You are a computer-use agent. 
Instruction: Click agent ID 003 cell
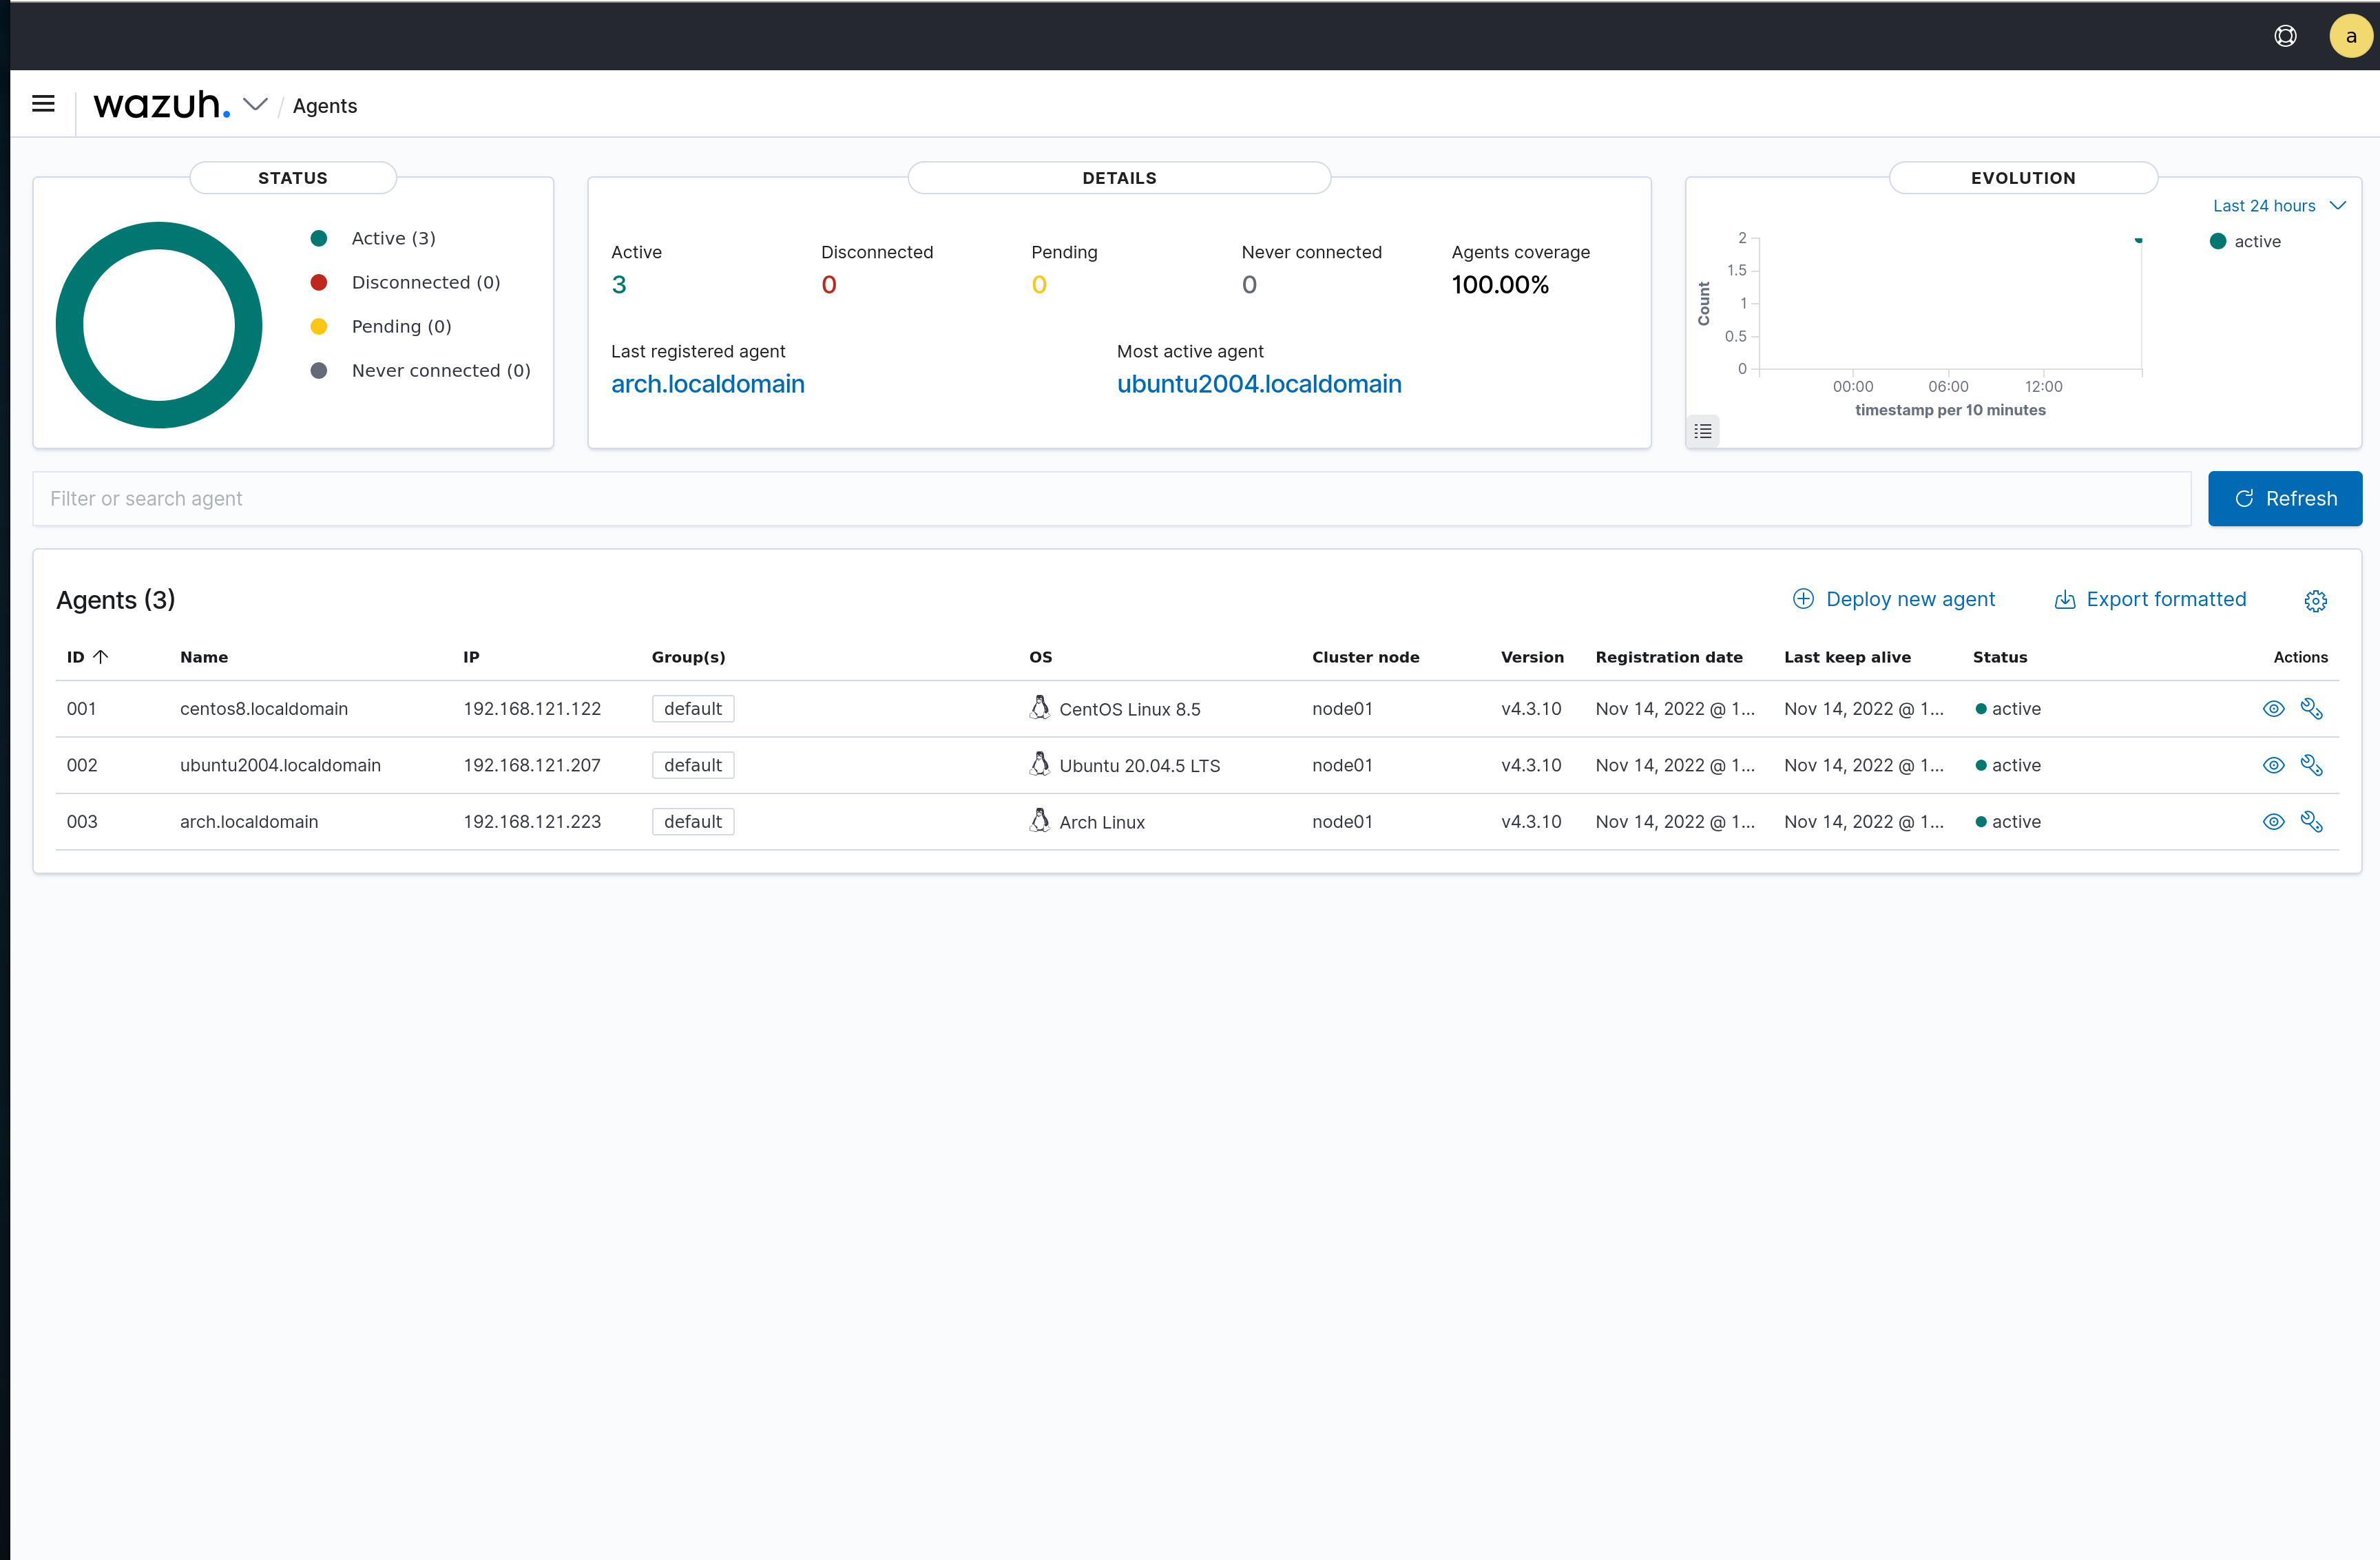point(82,822)
